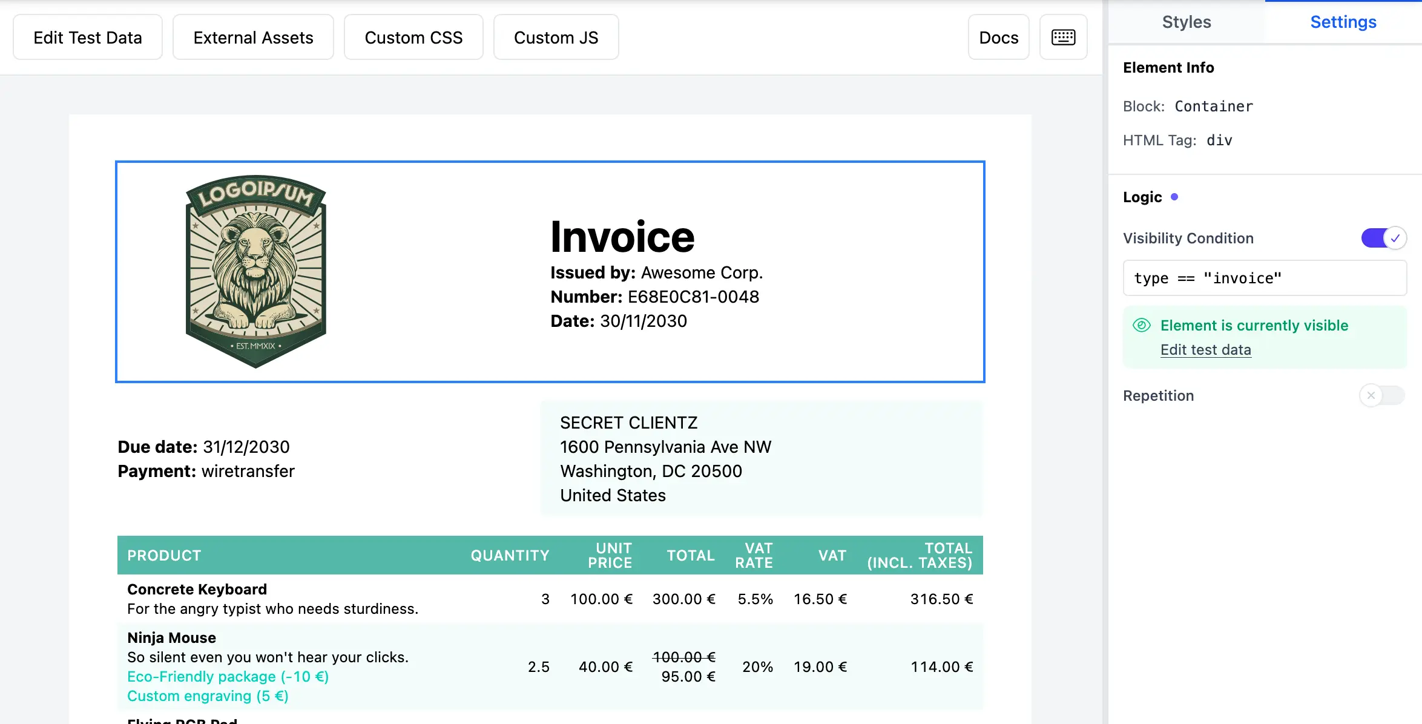
Task: Open External Assets dialog
Action: pos(253,38)
